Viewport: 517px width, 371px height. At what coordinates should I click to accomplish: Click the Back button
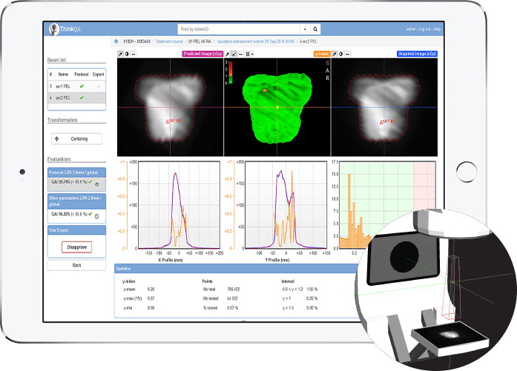point(77,264)
